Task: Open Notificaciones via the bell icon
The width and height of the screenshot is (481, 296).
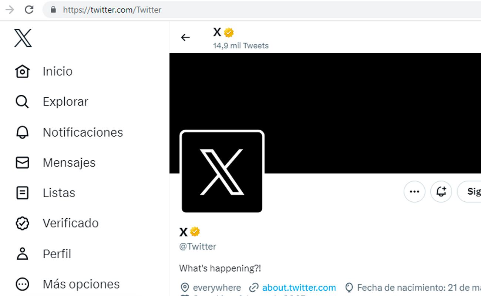Action: [x=22, y=132]
